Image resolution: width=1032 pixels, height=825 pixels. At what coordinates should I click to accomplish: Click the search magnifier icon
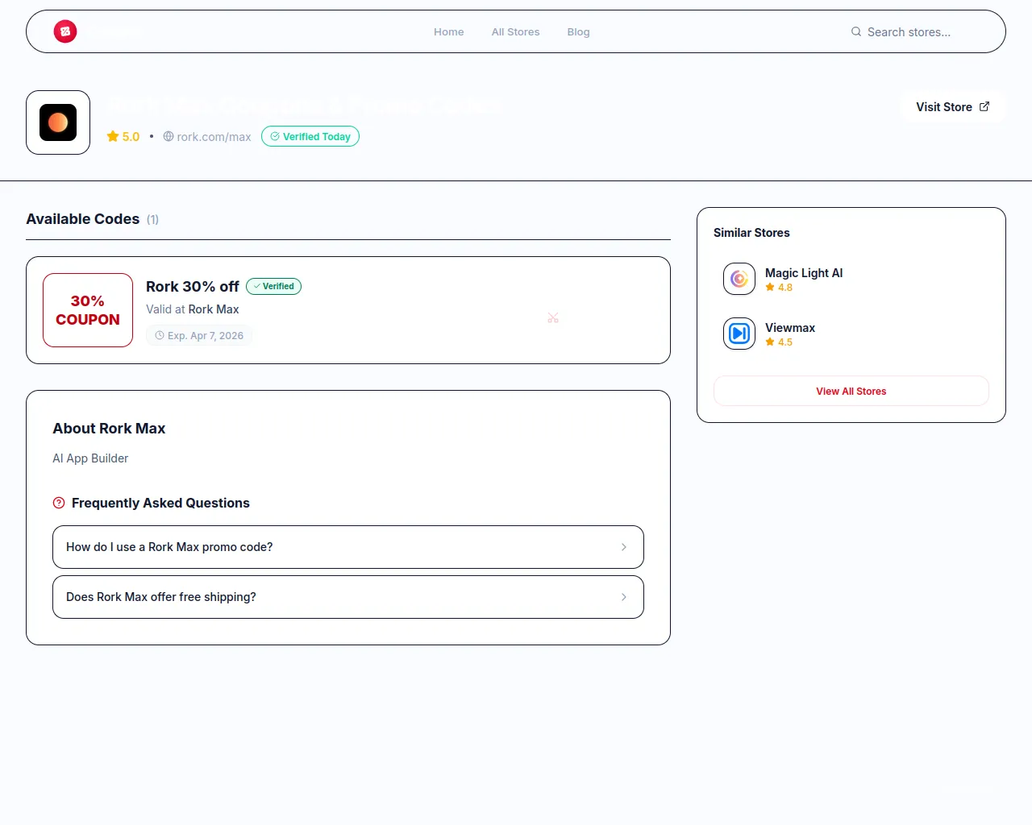click(x=855, y=32)
